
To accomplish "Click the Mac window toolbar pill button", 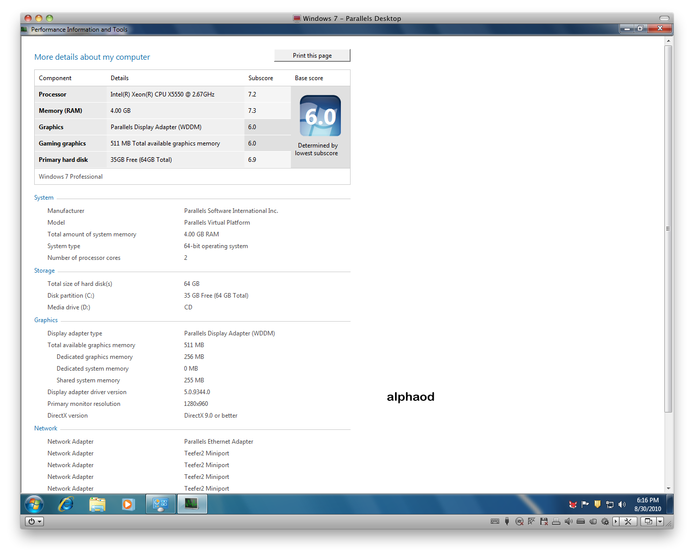I will 664,18.
